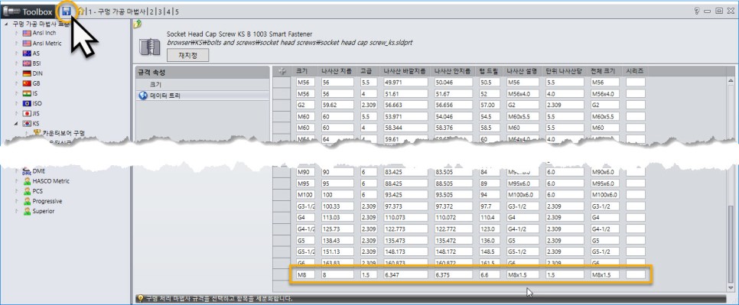This screenshot has width=739, height=305.
Task: Expand the Progressive tree node
Action: click(17, 201)
